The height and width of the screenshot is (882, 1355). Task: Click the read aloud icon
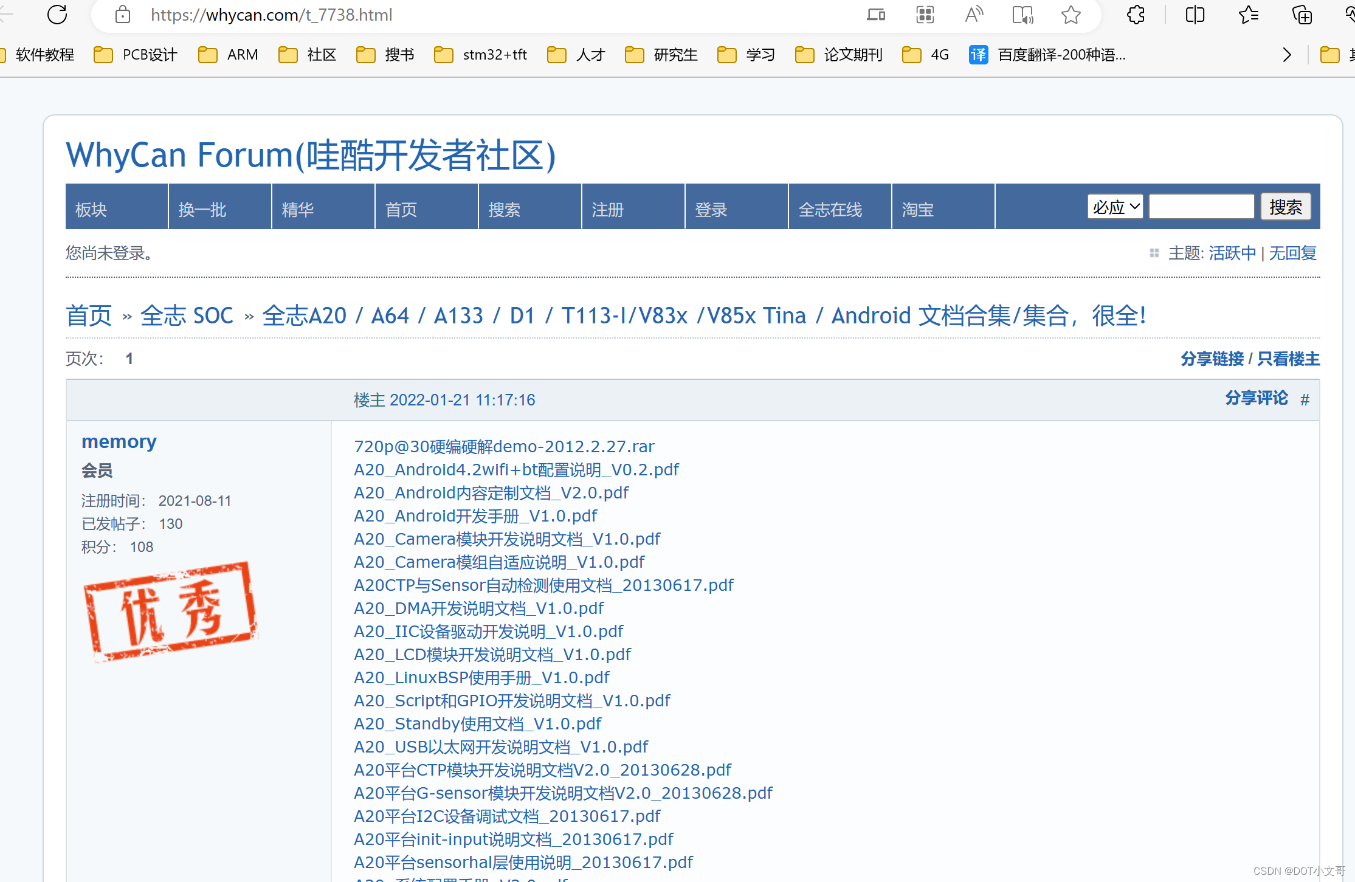tap(974, 15)
